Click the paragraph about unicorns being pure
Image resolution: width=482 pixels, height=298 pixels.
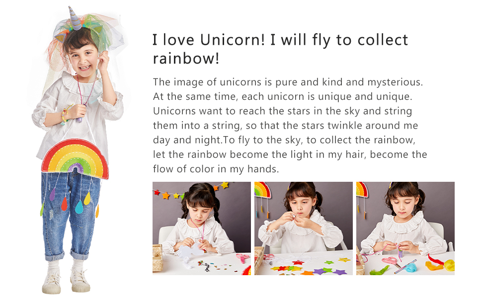tap(290, 125)
